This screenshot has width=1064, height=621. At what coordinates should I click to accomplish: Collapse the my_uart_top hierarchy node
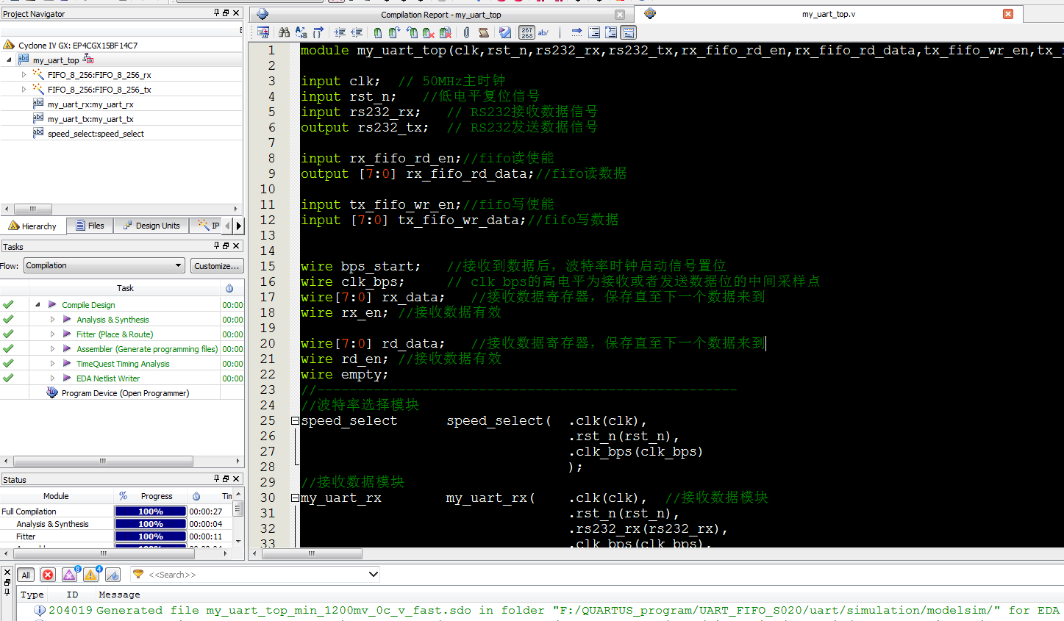[x=9, y=60]
